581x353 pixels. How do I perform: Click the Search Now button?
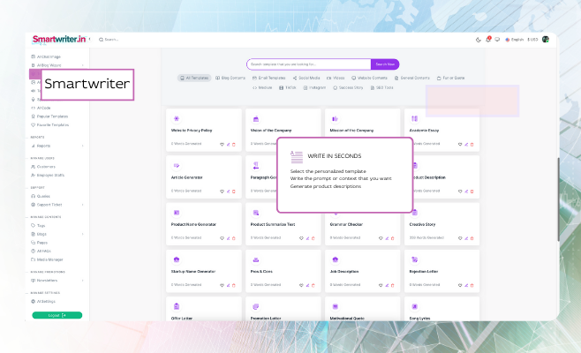pos(385,64)
